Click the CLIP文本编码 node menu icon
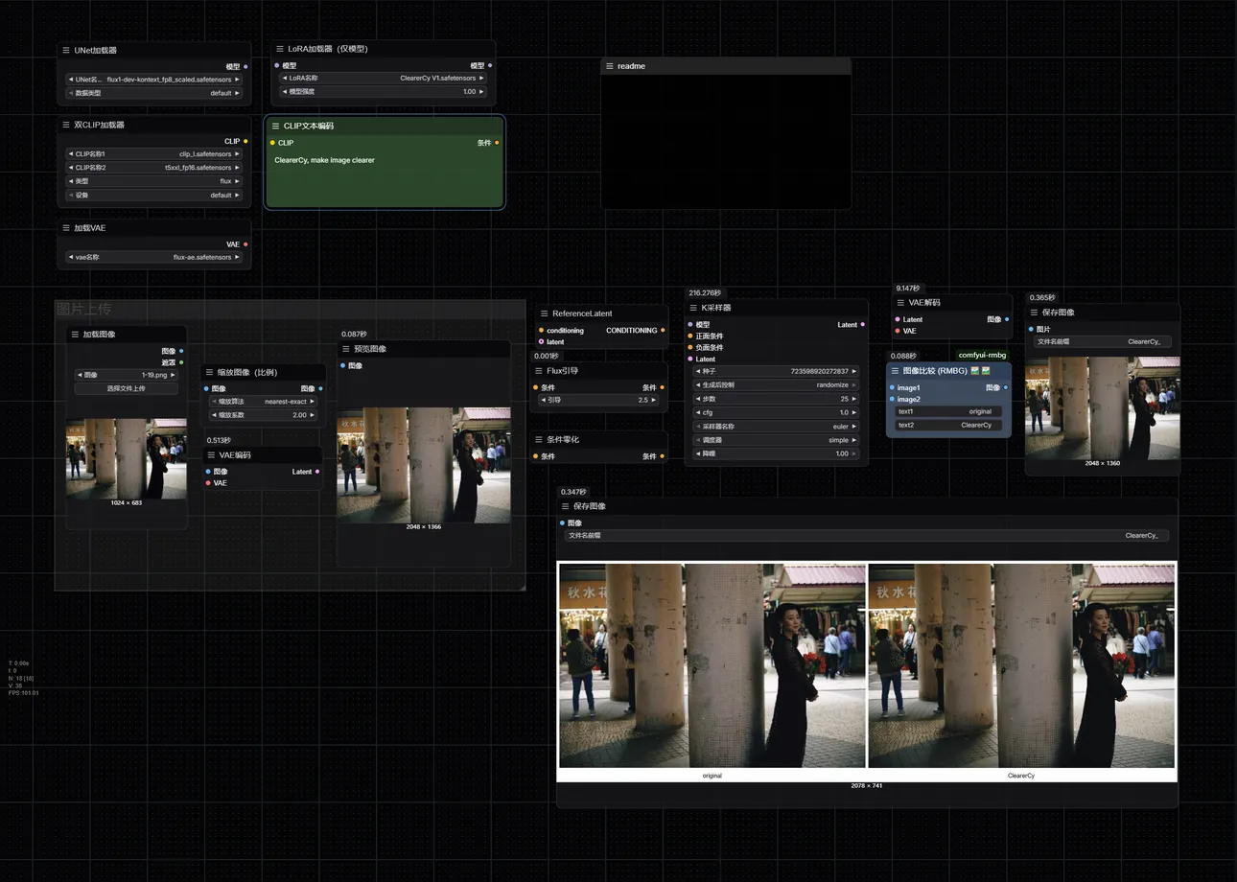 click(x=275, y=126)
